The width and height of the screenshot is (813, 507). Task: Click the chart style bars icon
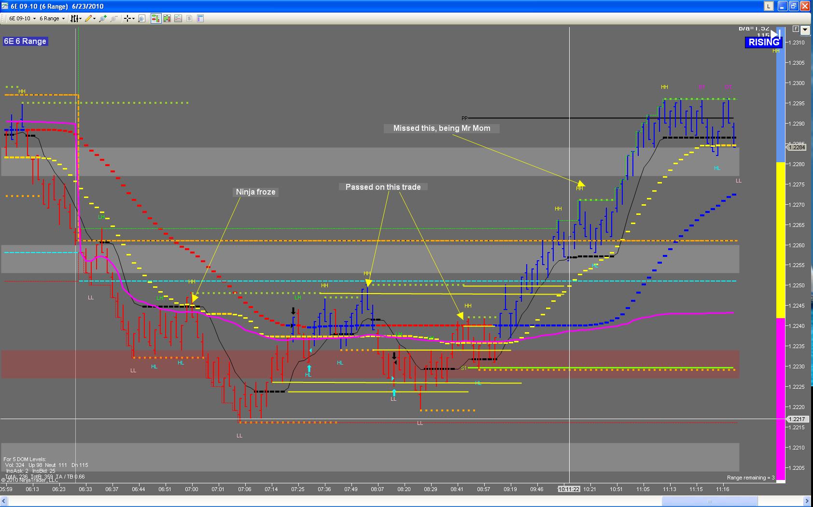74,18
